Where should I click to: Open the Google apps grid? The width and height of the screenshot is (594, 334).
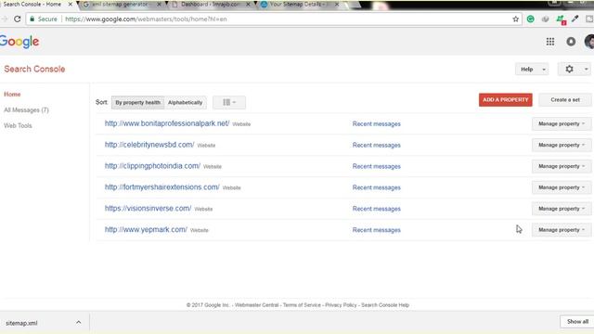click(x=550, y=42)
